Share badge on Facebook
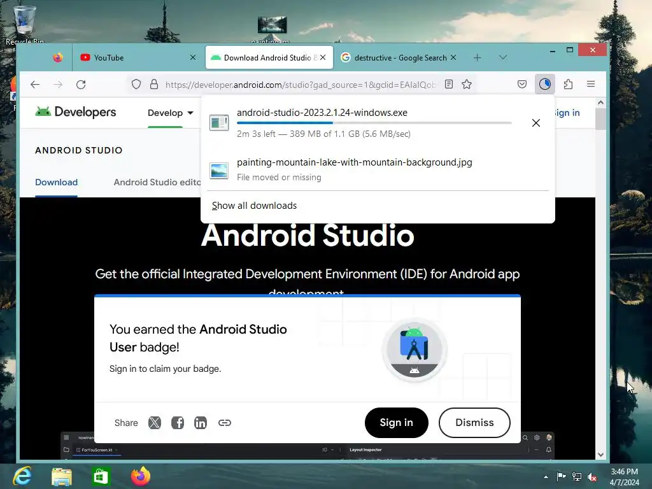This screenshot has height=489, width=652. [x=178, y=423]
